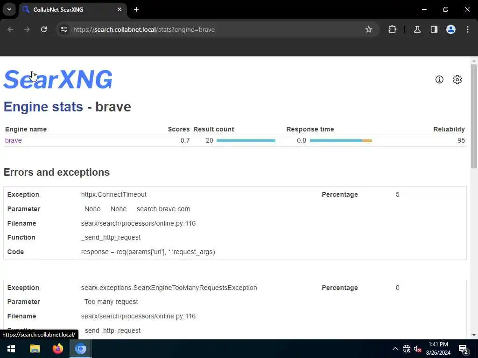The width and height of the screenshot is (478, 358).
Task: Toggle the browser side panel
Action: (434, 29)
